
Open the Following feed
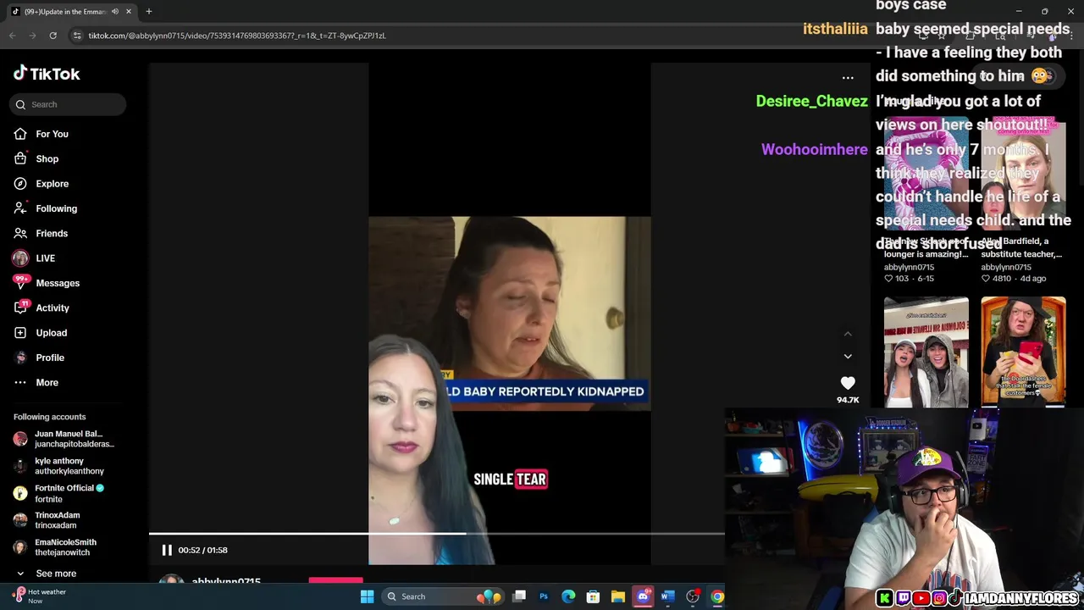(x=56, y=208)
